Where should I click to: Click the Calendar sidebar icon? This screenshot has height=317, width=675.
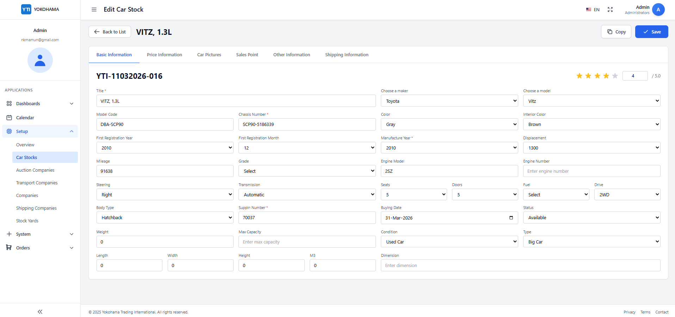coord(9,118)
